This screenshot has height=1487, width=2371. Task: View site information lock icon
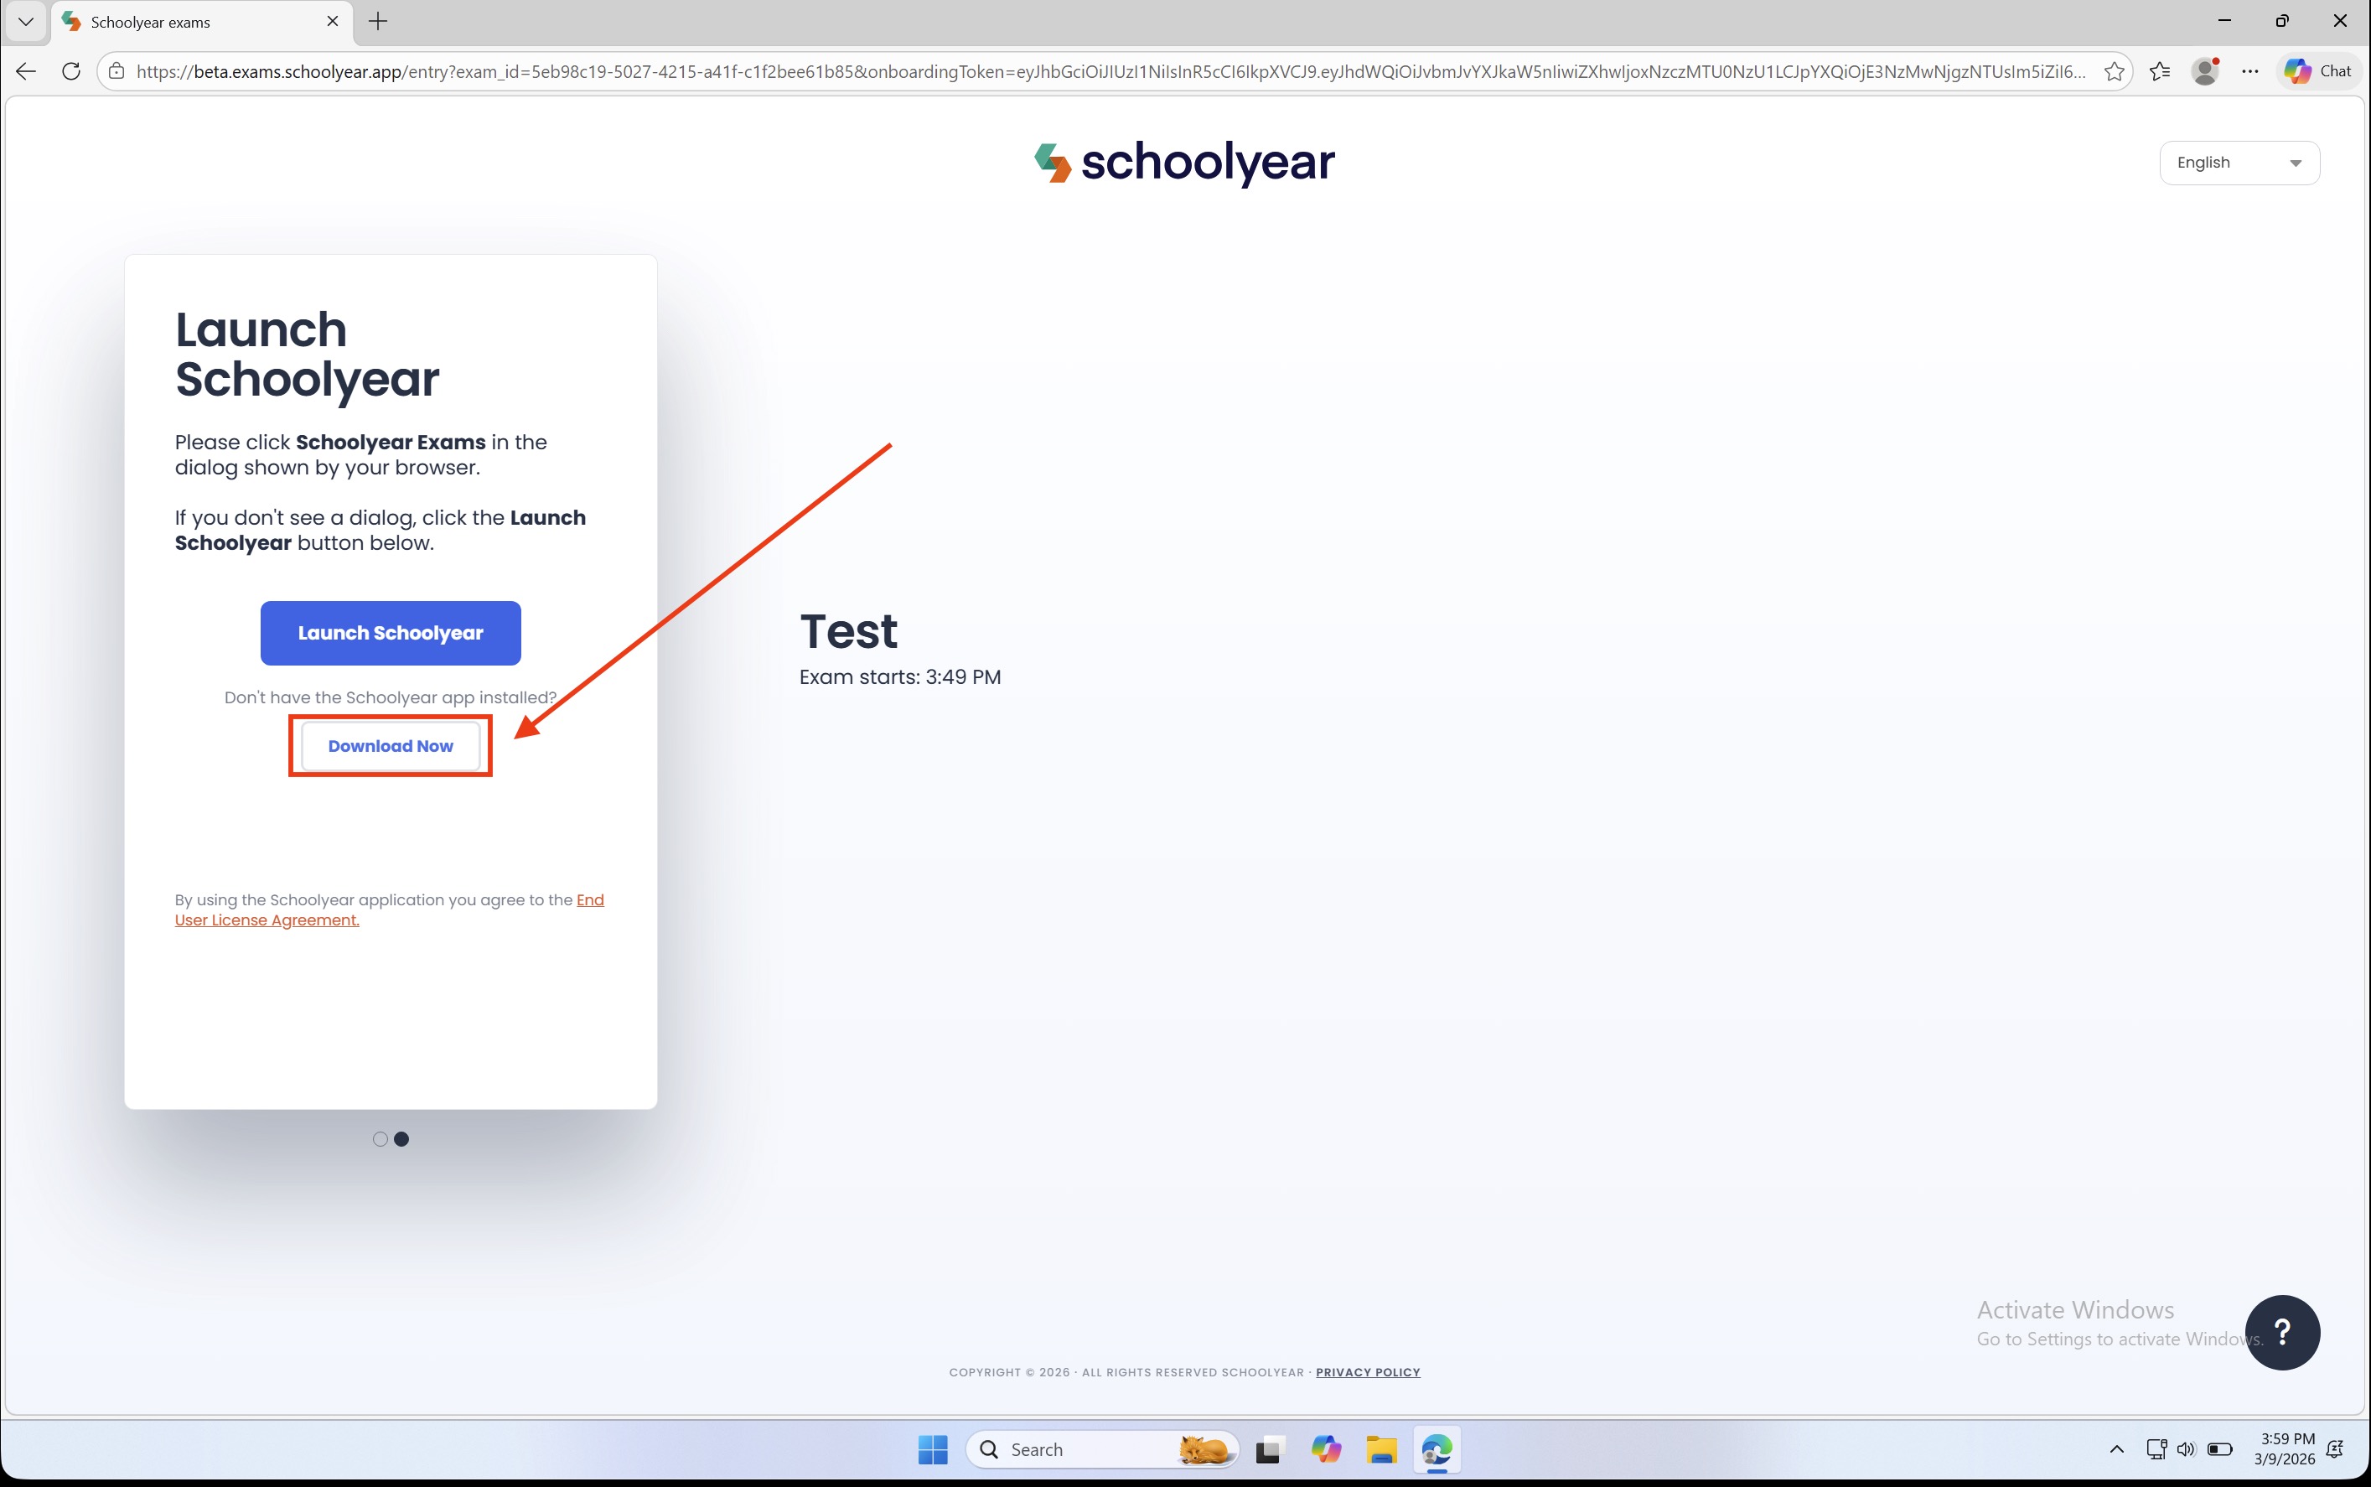click(116, 72)
